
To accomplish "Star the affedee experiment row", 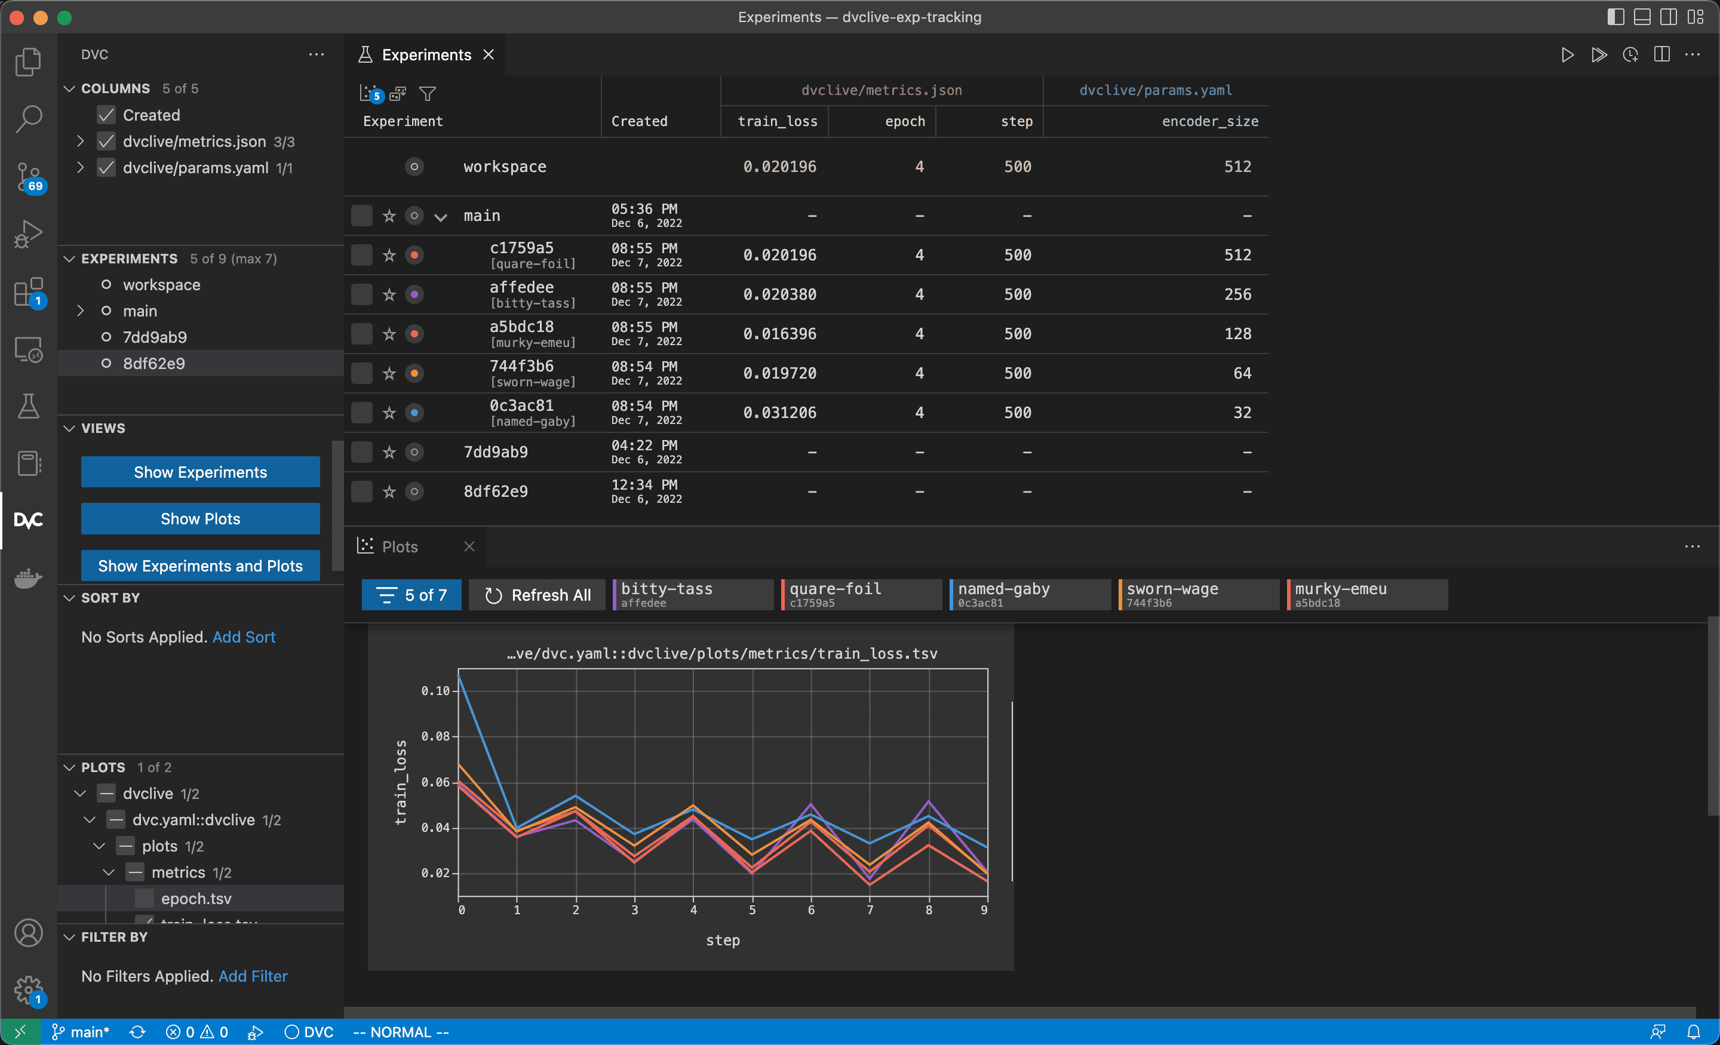I will pos(389,294).
